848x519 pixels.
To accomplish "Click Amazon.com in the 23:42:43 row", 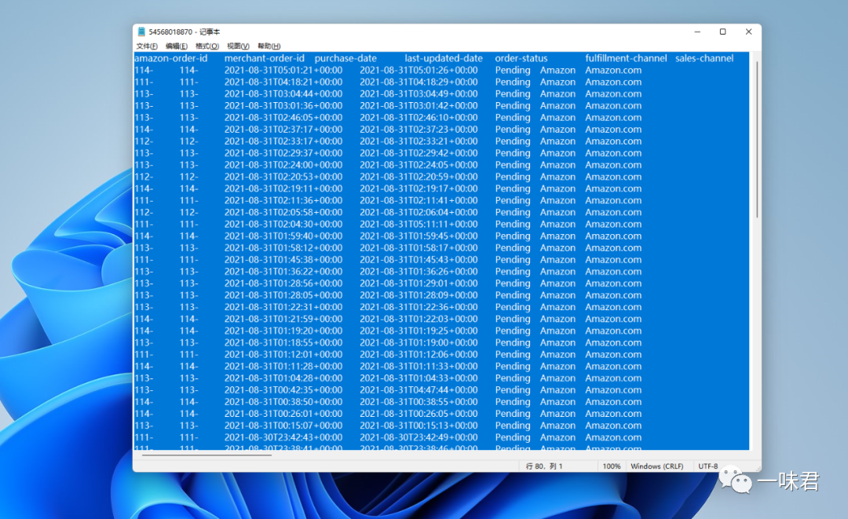I will click(613, 437).
